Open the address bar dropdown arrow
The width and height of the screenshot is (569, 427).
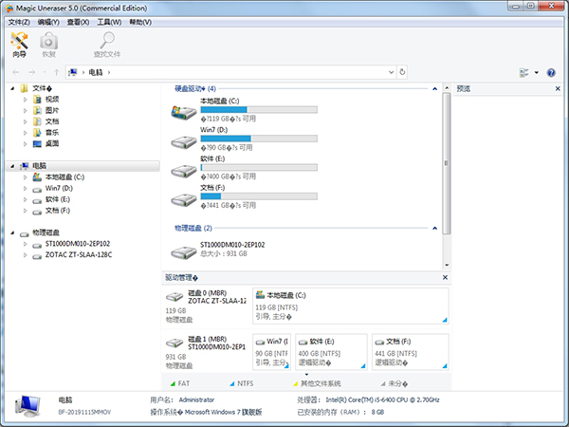(391, 72)
